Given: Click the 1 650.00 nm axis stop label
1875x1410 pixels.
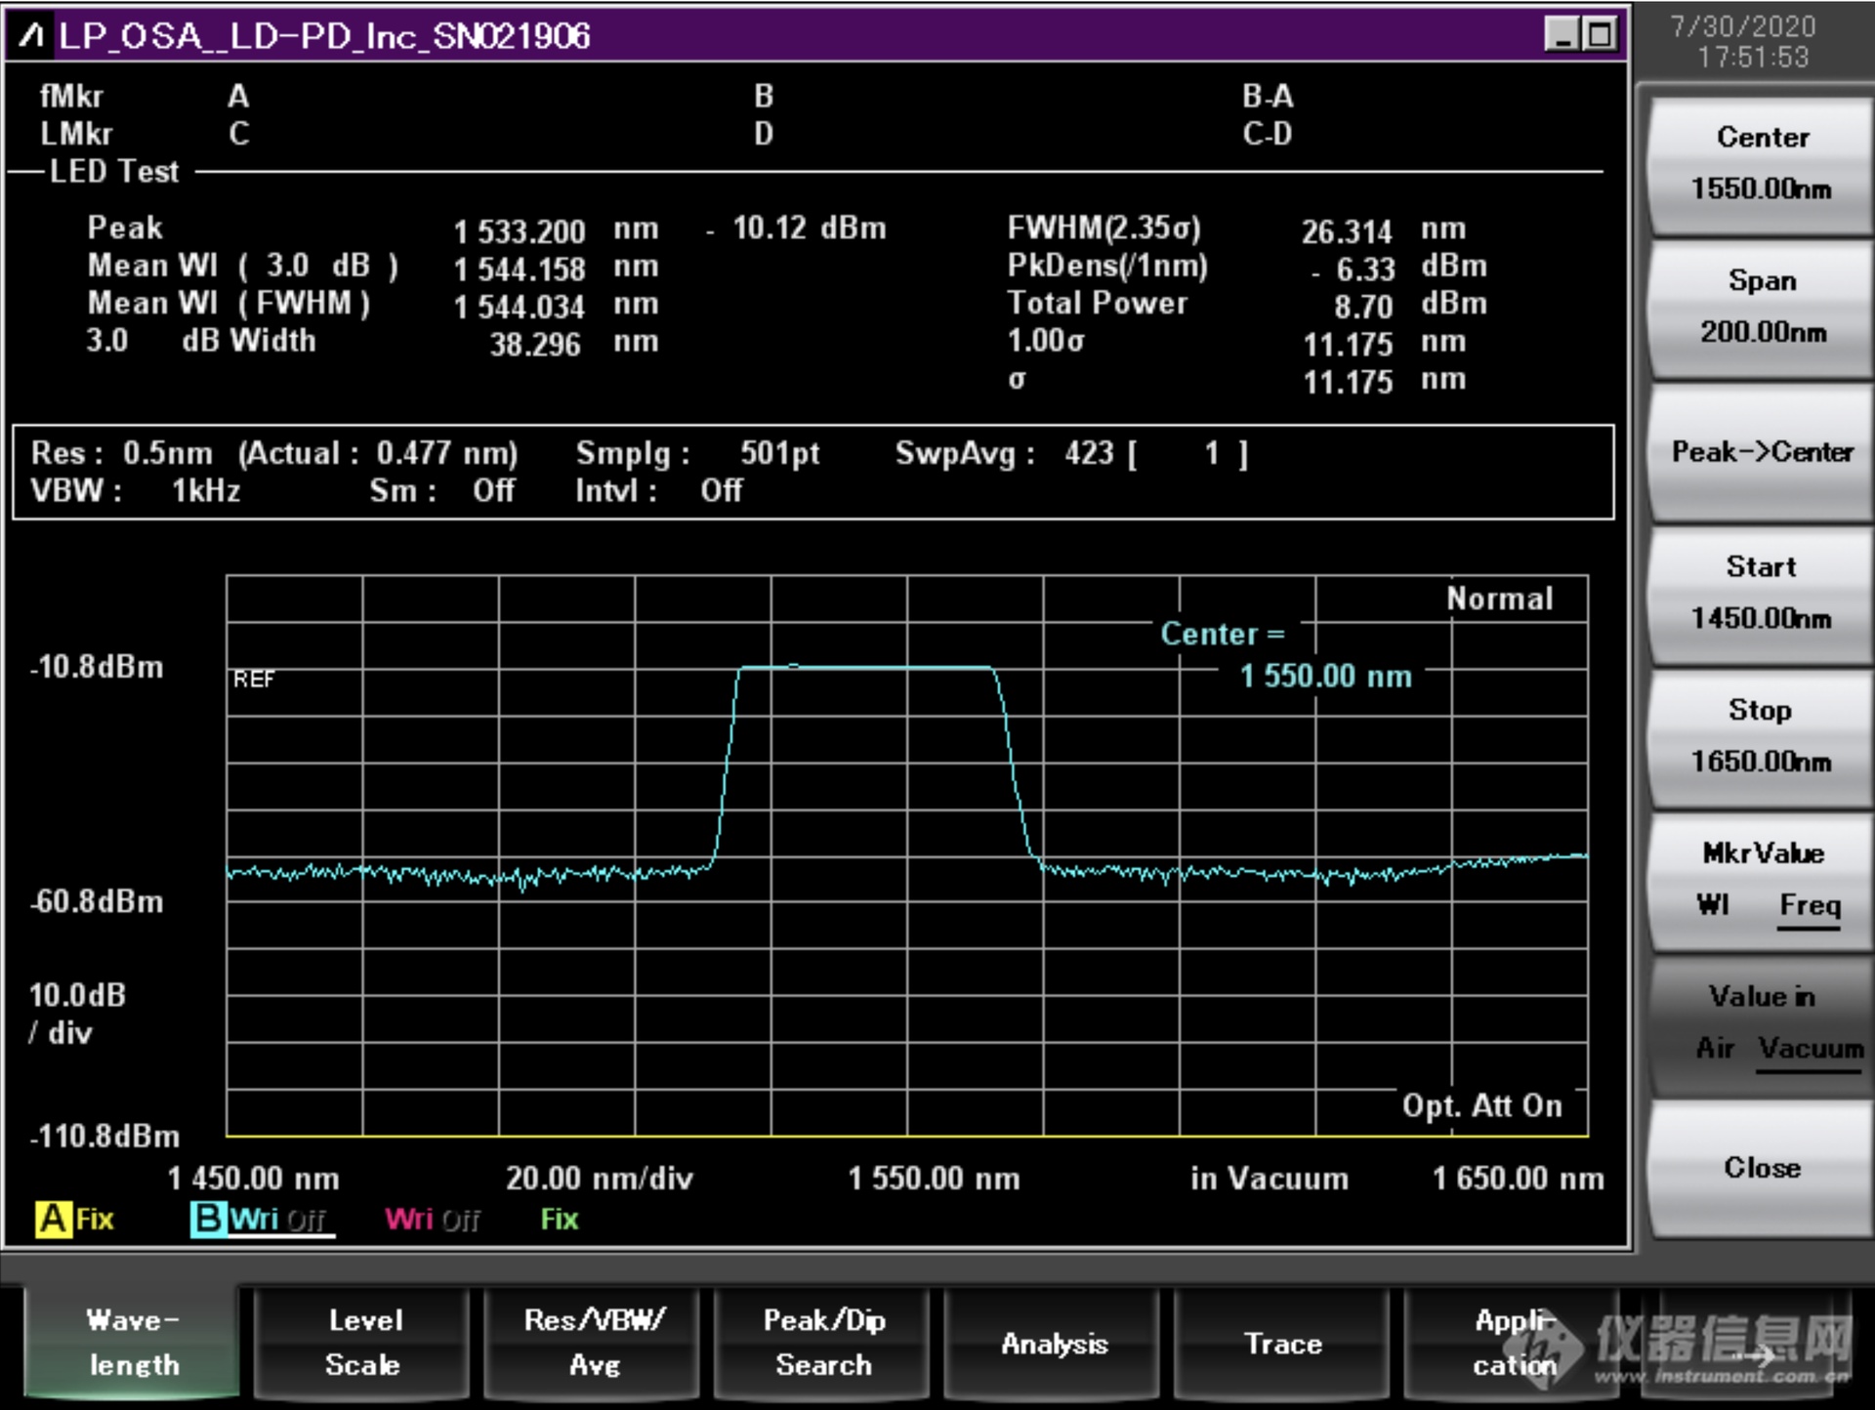Looking at the screenshot, I should pyautogui.click(x=1518, y=1178).
